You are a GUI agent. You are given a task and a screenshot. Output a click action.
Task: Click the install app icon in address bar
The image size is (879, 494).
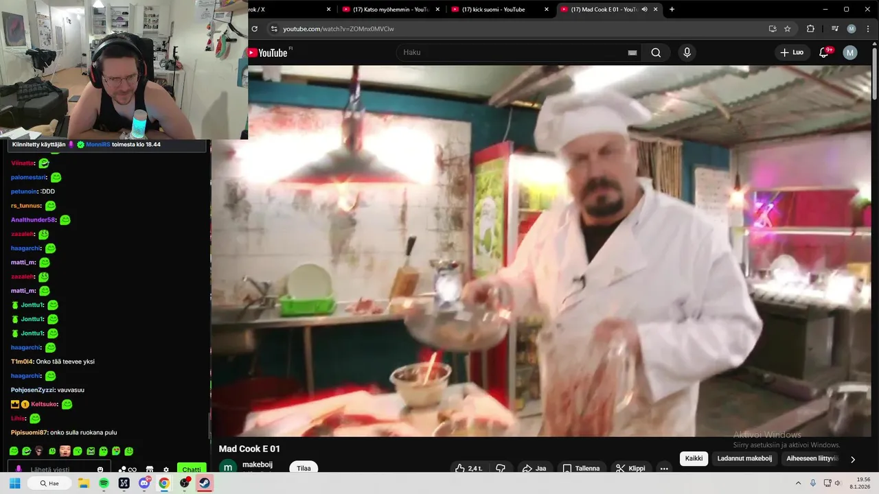[x=773, y=29]
